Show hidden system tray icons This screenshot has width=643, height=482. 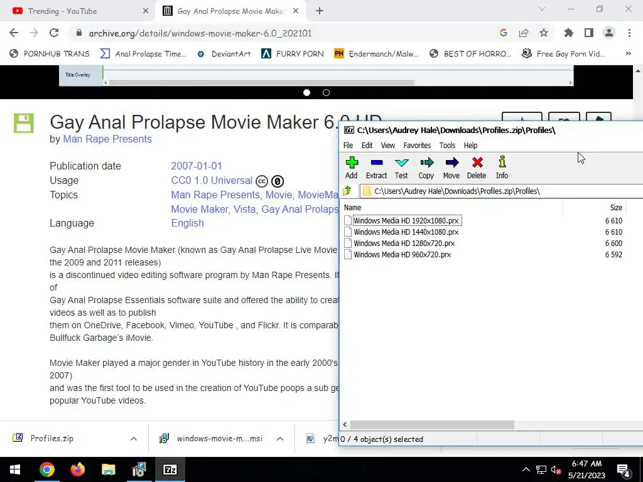pyautogui.click(x=526, y=469)
